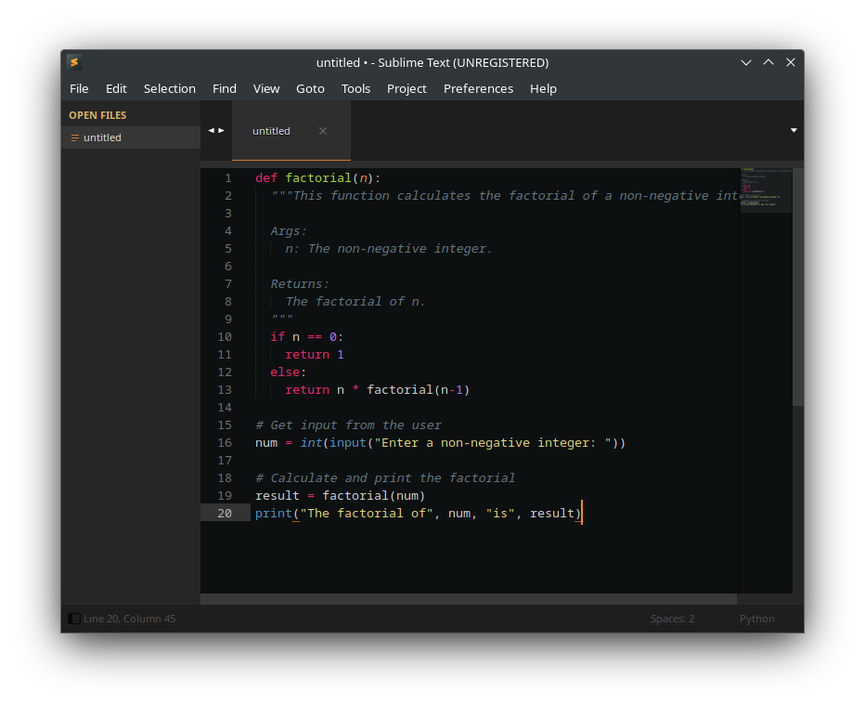Open the Tools menu
Image resolution: width=865 pixels, height=705 pixels.
tap(356, 88)
